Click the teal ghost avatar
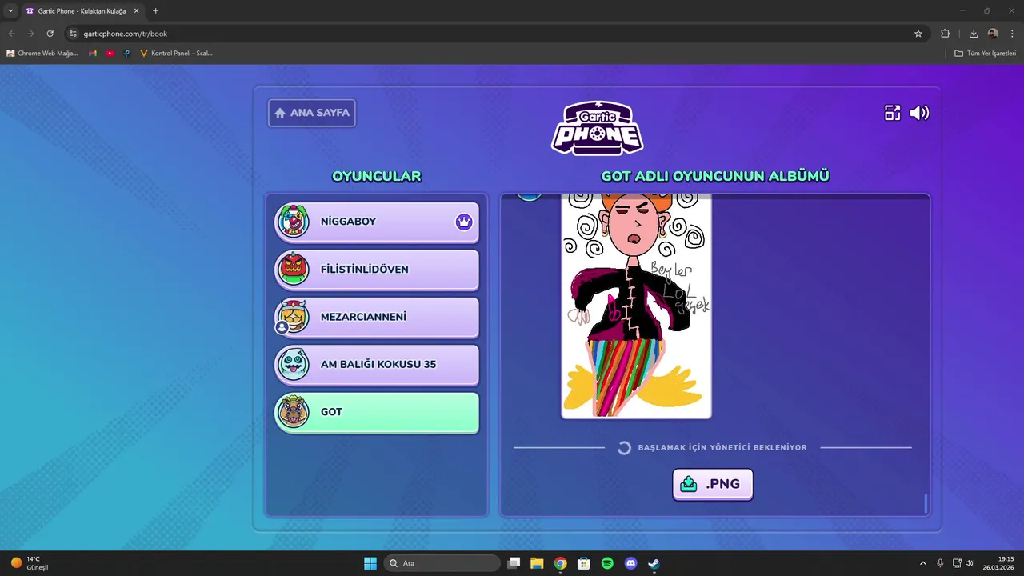The width and height of the screenshot is (1024, 576). [294, 364]
